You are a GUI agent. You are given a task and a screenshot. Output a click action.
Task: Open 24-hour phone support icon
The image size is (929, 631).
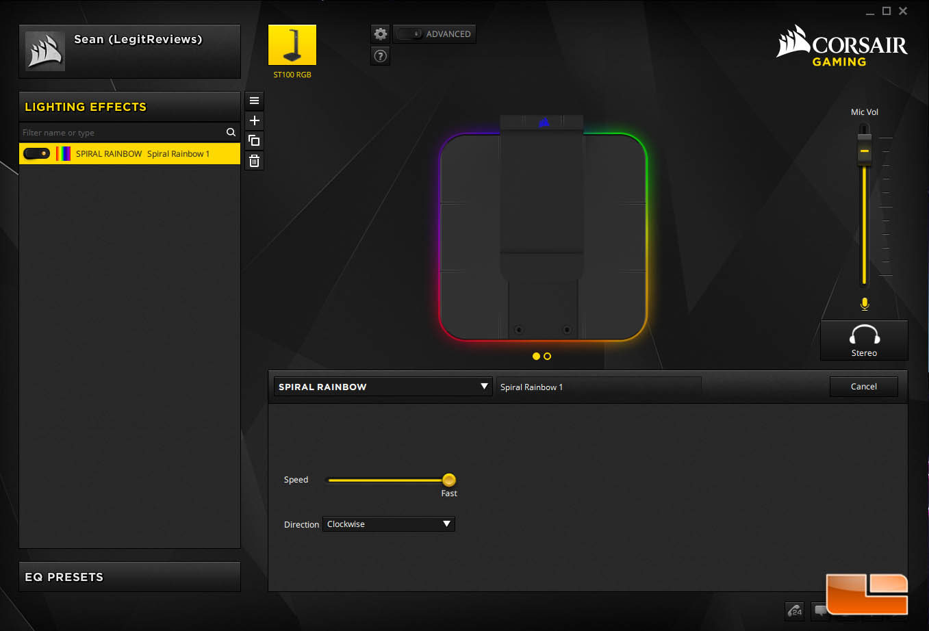click(794, 610)
